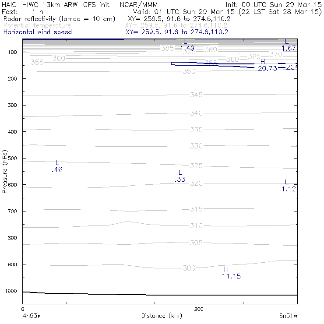Click the black XY= coordinates beside Radar reflectivity
Image resolution: width=324 pixels, height=324 pixels.
179,19
